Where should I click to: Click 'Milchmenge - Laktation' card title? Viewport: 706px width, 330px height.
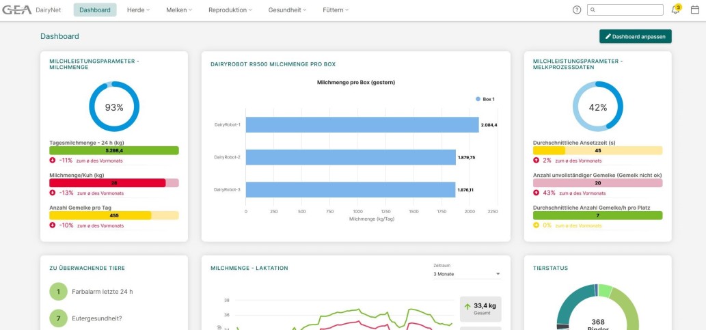(249, 268)
